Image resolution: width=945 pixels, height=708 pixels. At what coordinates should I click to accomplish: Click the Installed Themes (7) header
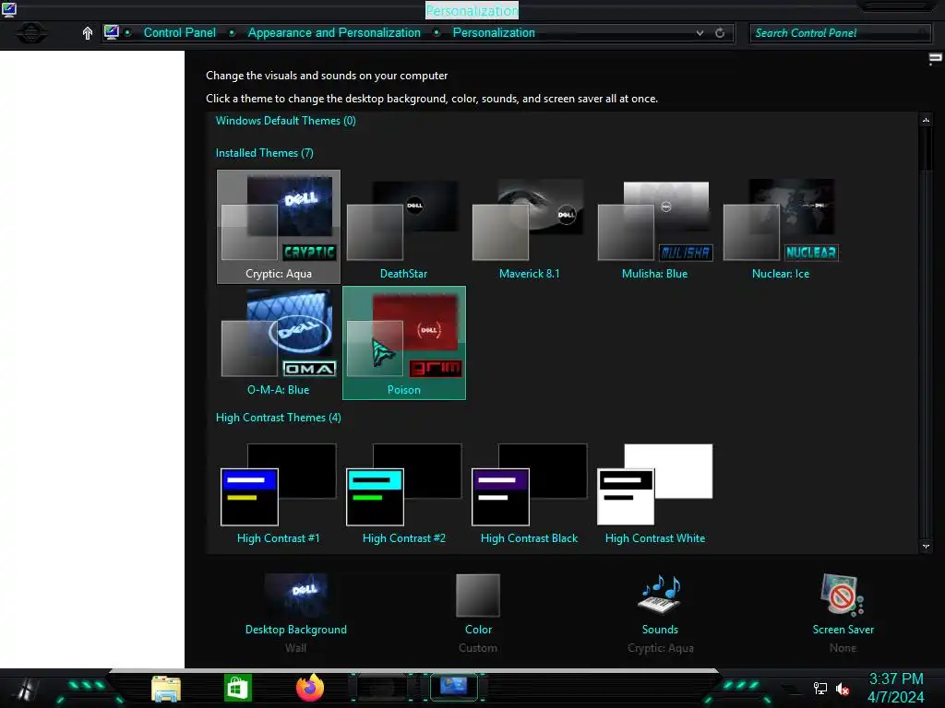265,153
